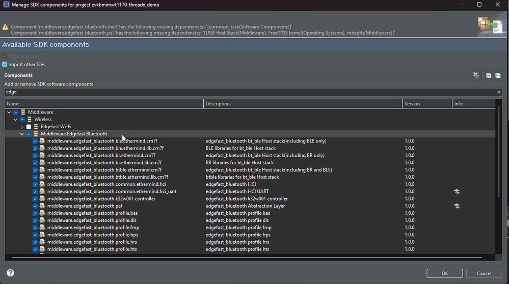Click inside the 'edge' filter field
This screenshot has height=284, width=509.
(250, 92)
